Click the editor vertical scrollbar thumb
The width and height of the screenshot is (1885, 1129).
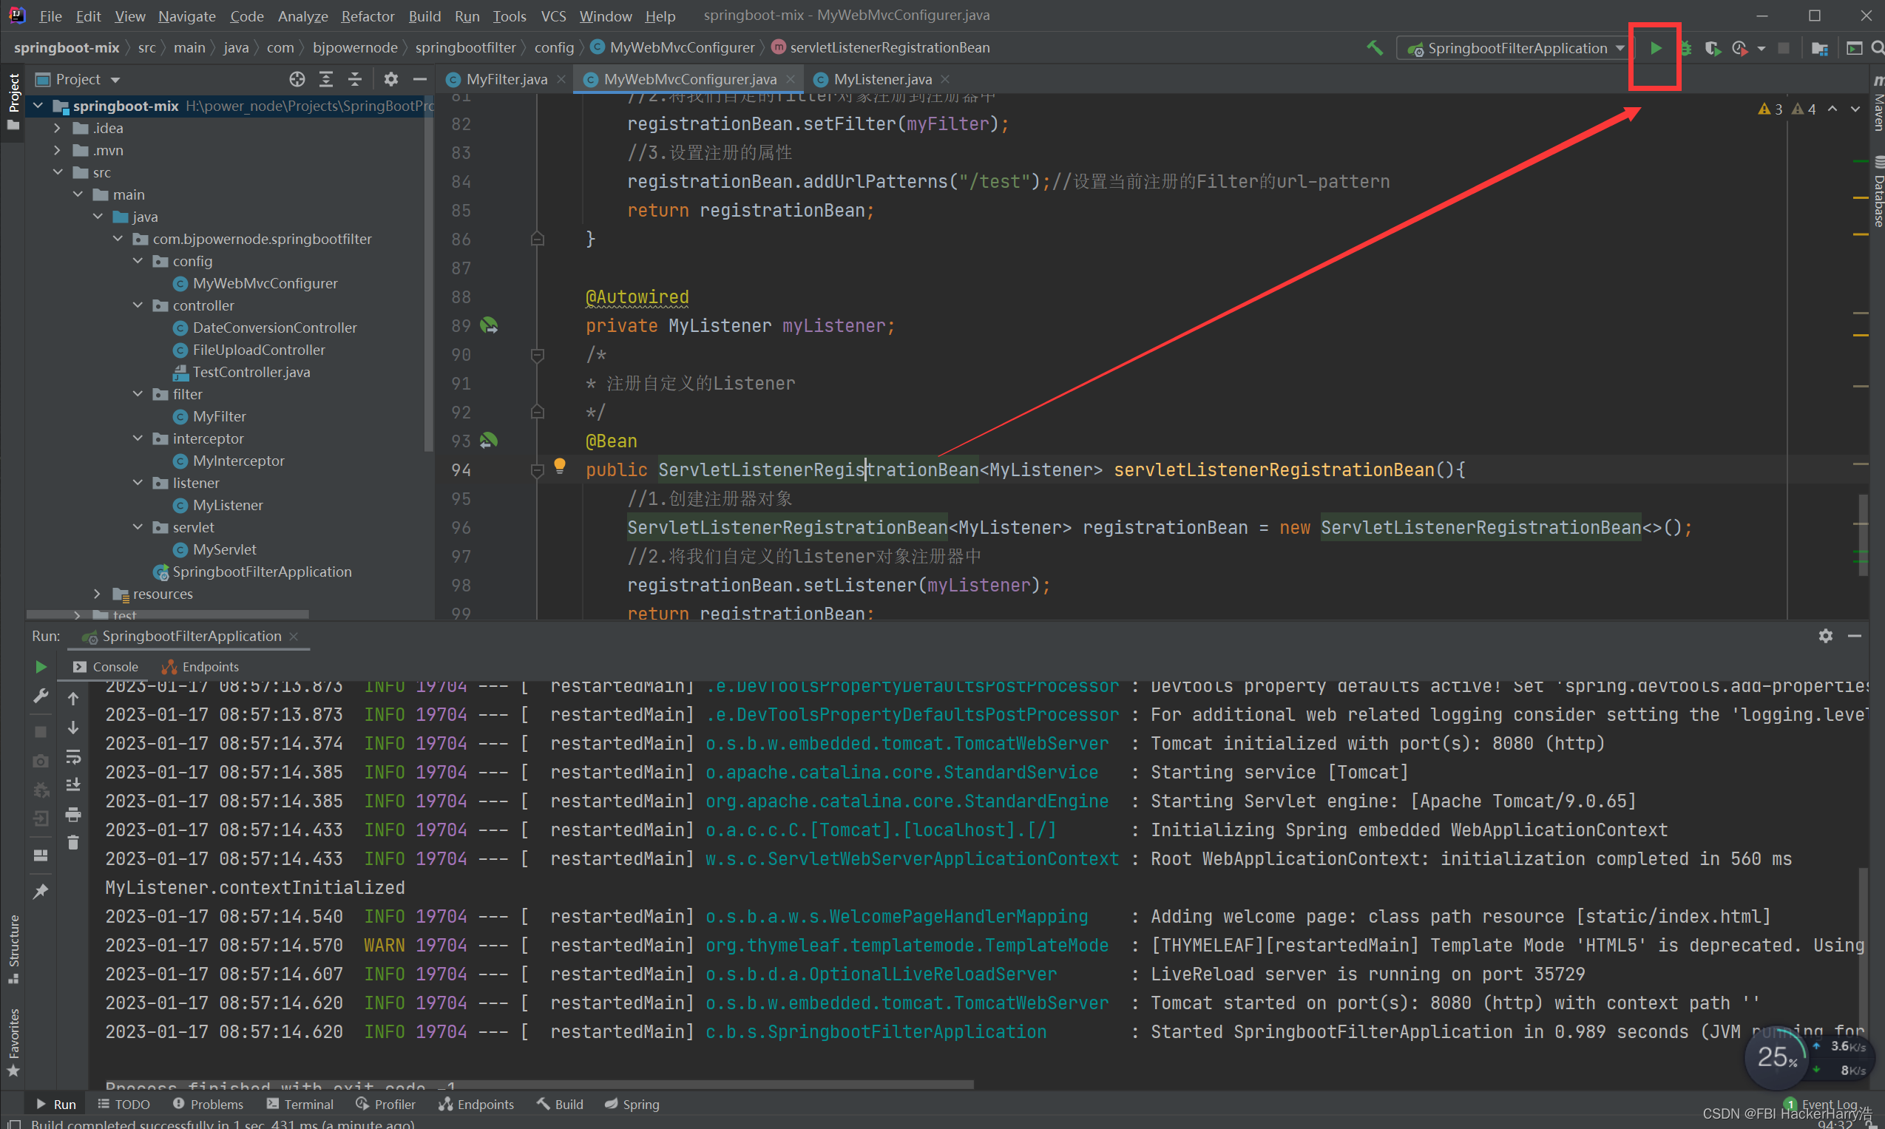click(1861, 535)
